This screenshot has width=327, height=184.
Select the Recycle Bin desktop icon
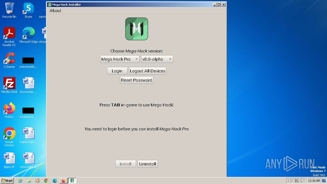pyautogui.click(x=9, y=10)
